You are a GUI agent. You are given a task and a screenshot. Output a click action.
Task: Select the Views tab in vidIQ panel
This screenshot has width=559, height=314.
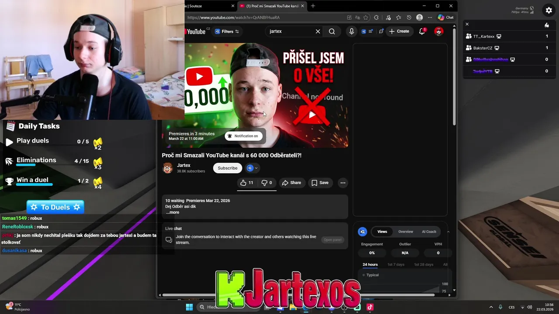click(382, 232)
